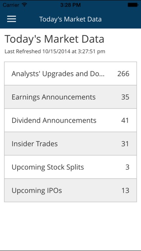
Task: Tap the battery indicator icon
Action: (133, 5)
